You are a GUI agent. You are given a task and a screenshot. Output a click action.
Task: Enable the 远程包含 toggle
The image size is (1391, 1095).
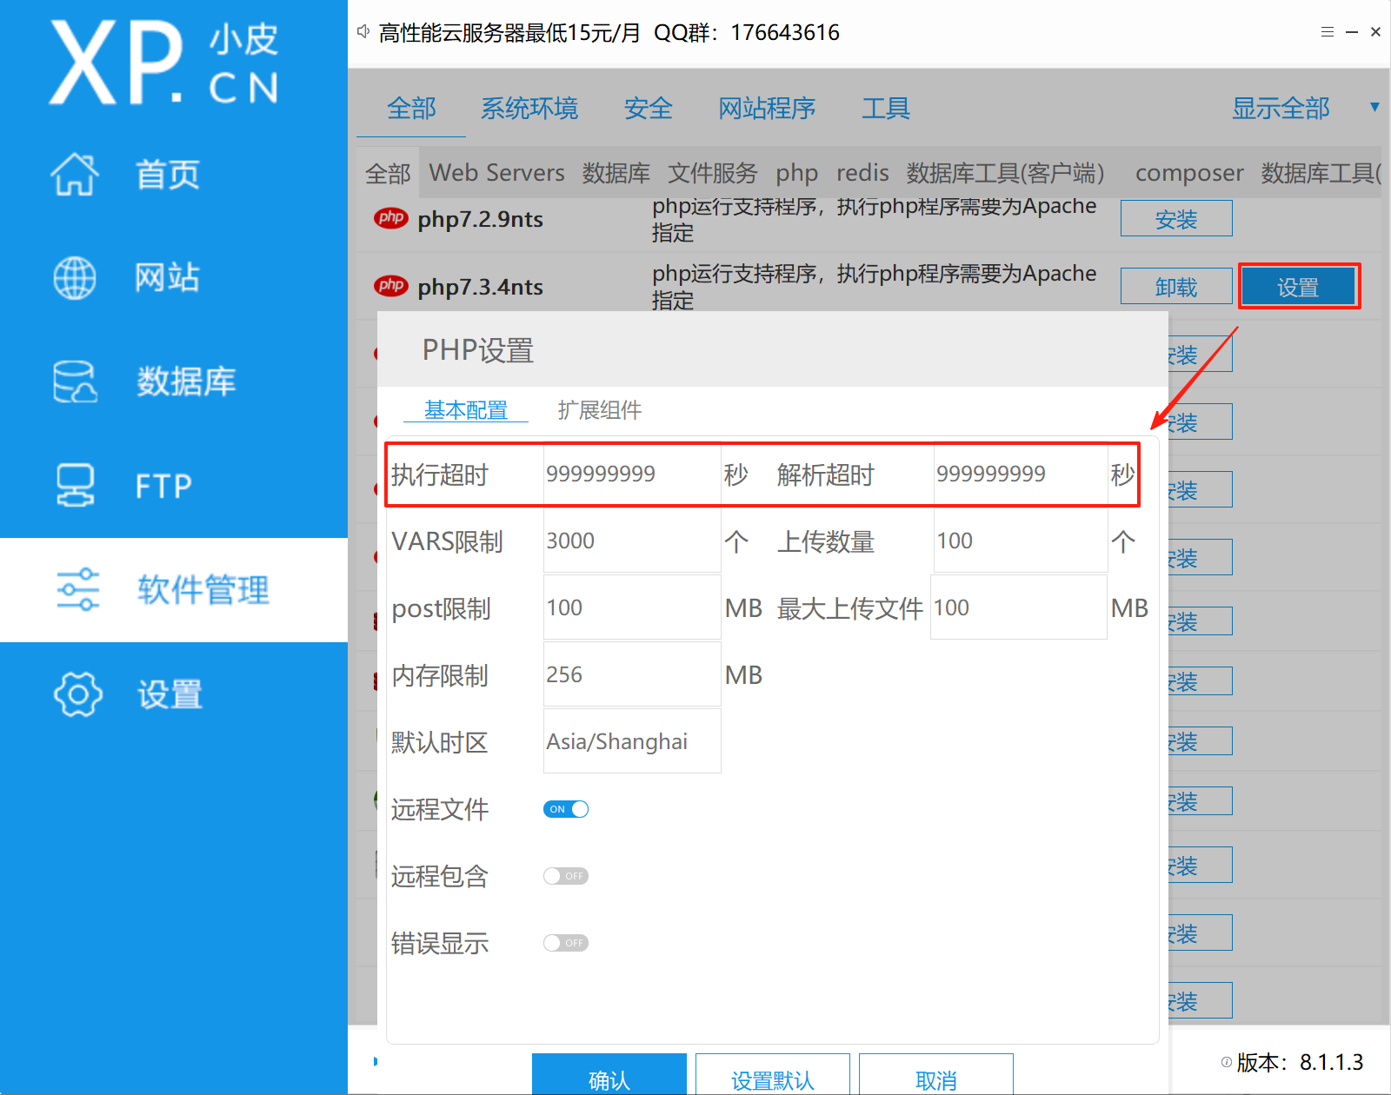[x=566, y=876]
